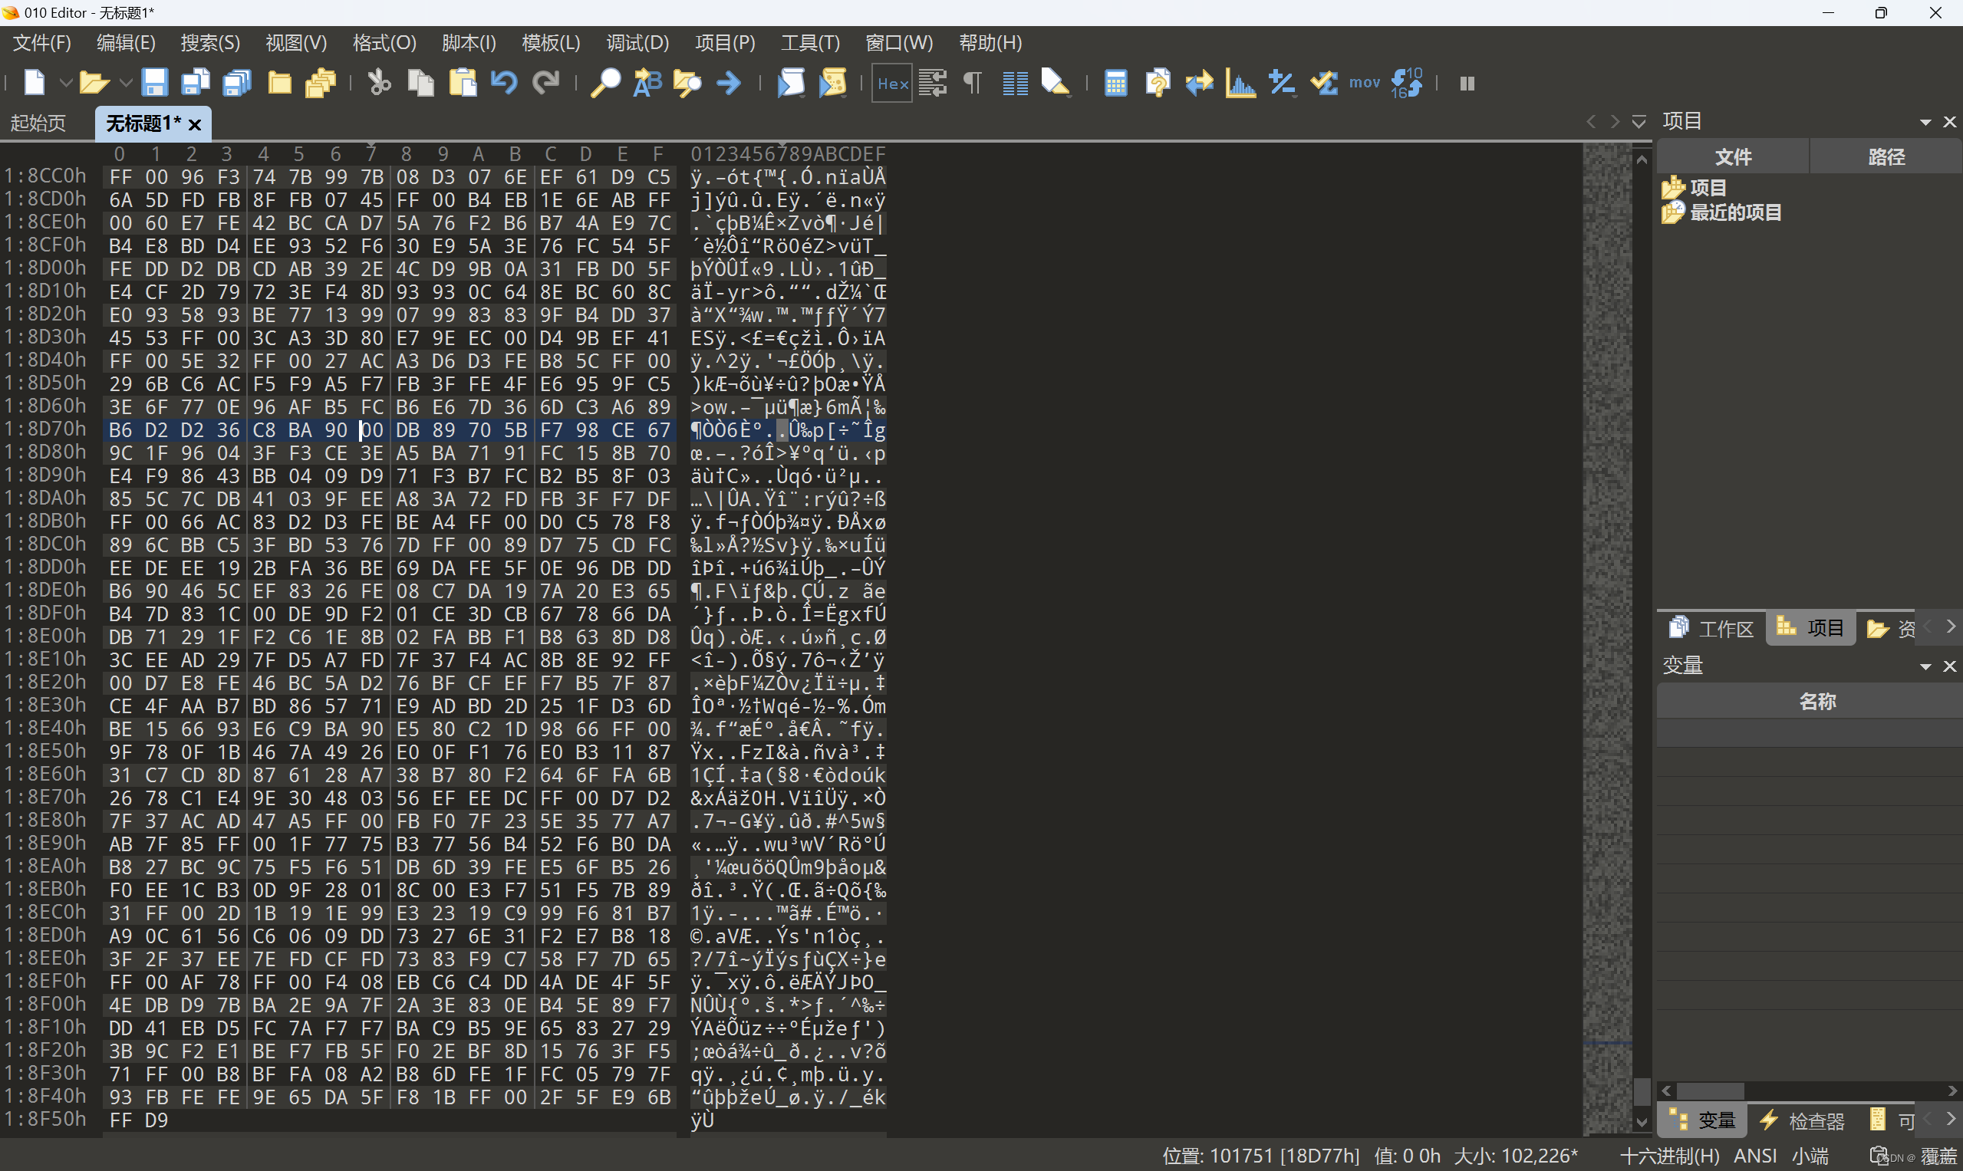Expand the New file dropdown arrow
This screenshot has width=1963, height=1171.
[66, 83]
